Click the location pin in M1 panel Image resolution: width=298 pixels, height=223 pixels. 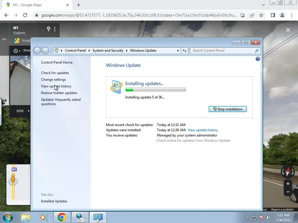click(49, 29)
